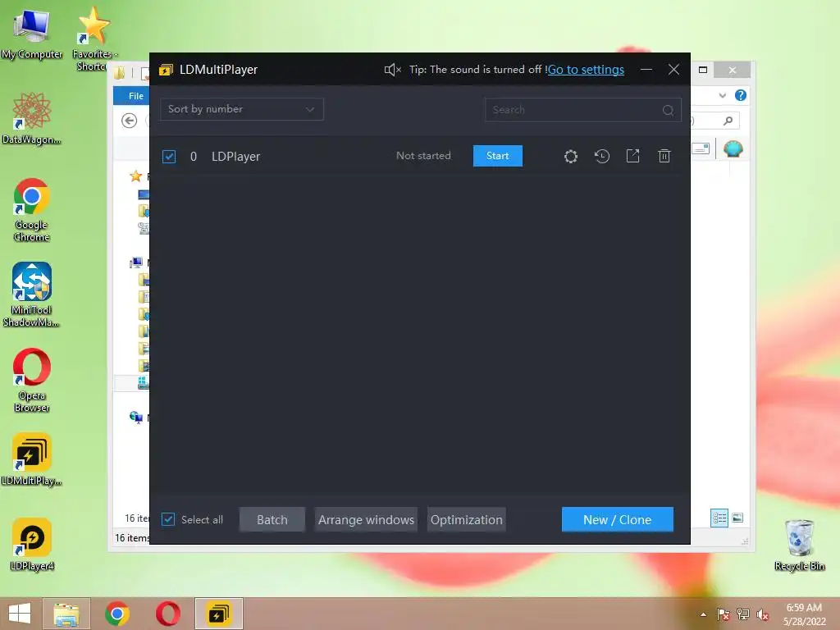This screenshot has width=840, height=630.
Task: Click back arrow in Explorer window
Action: click(x=129, y=121)
